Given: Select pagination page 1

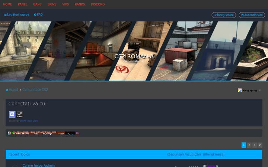Looking at the screenshot, I should tap(244, 145).
